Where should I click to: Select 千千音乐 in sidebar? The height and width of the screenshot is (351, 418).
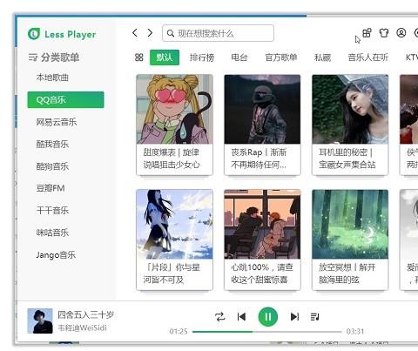tap(52, 210)
